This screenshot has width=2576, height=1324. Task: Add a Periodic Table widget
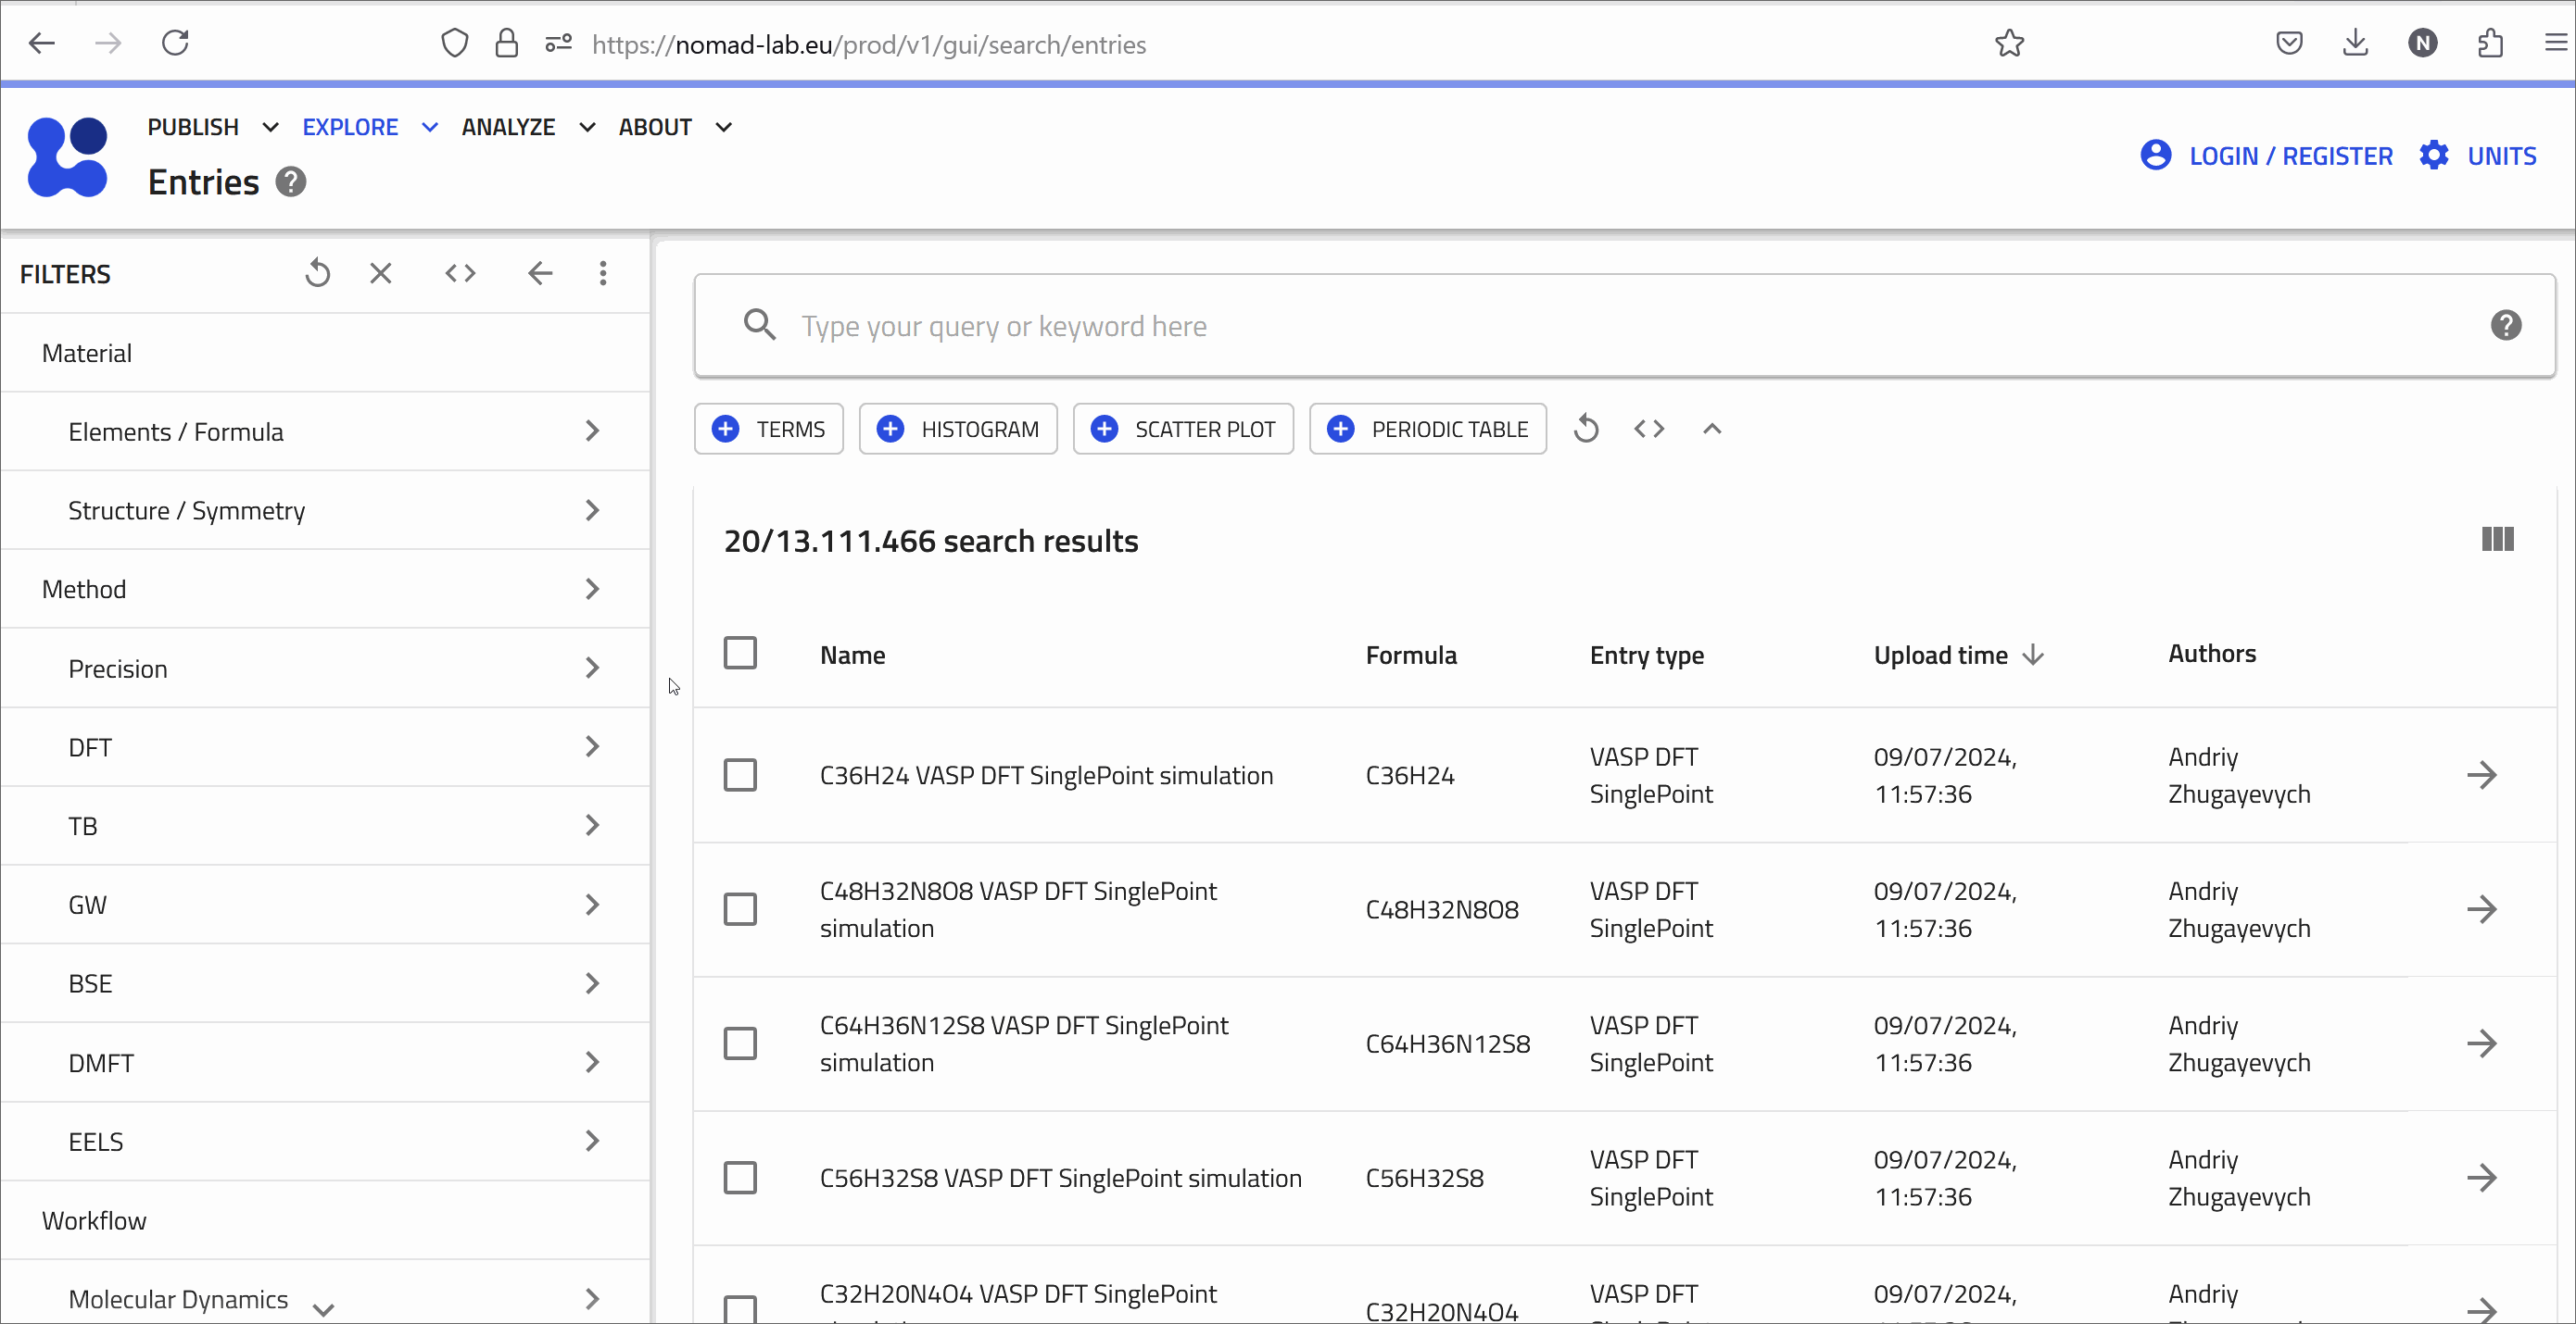click(x=1428, y=428)
